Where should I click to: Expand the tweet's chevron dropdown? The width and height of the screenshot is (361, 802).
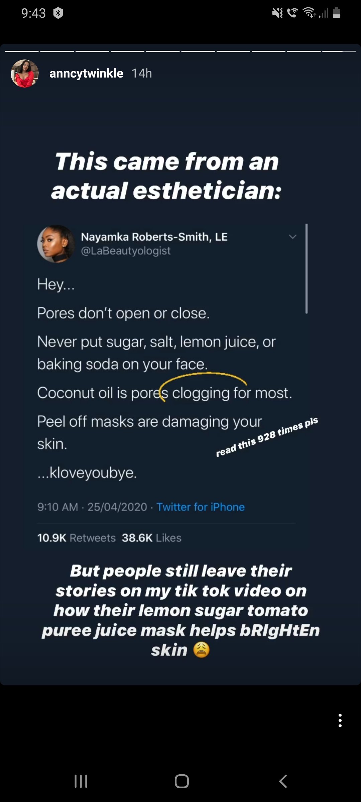click(x=292, y=237)
